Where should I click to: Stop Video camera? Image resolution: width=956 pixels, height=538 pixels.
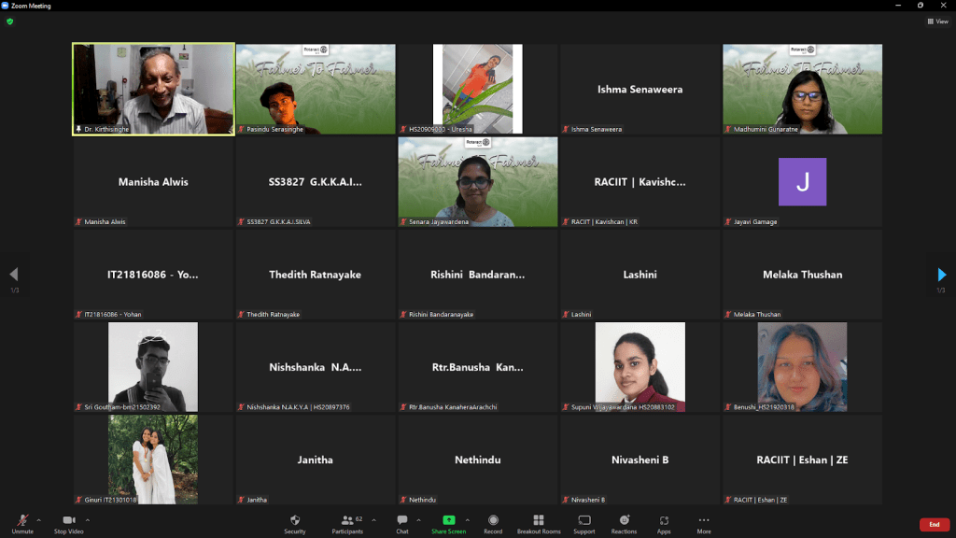point(67,522)
